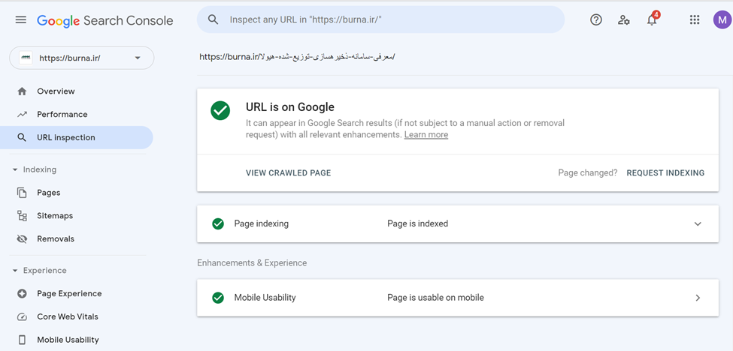
Task: Go to Overview in sidebar
Action: pos(56,91)
